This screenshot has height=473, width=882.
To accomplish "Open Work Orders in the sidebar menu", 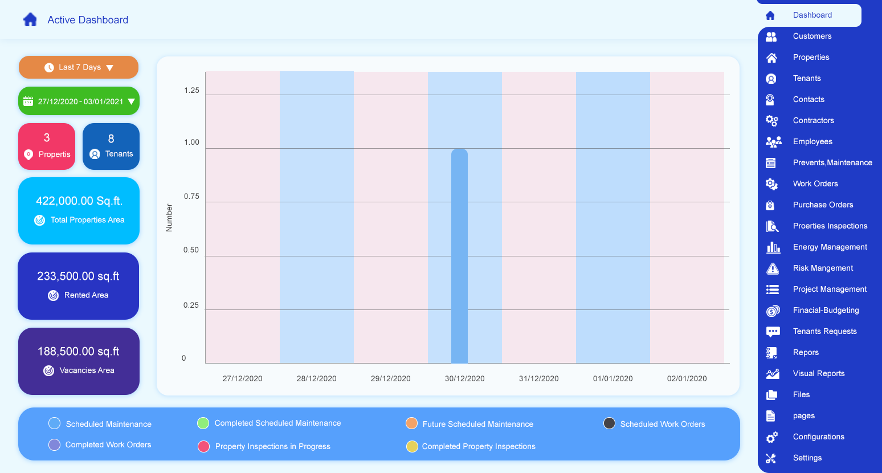I will click(815, 184).
